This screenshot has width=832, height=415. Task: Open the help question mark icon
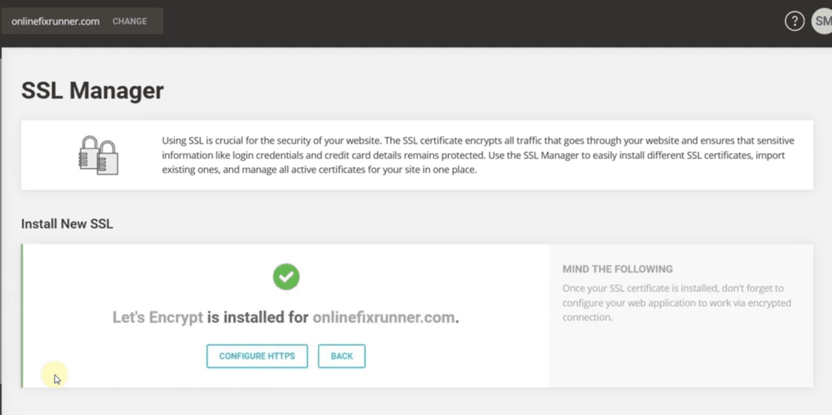point(794,21)
